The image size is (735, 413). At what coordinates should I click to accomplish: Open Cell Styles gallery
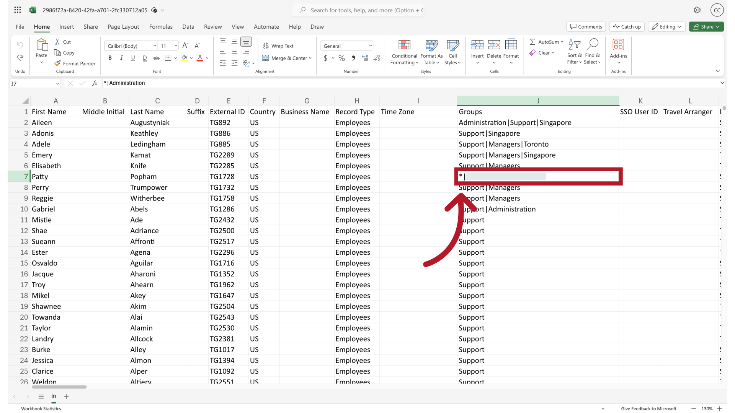coord(452,52)
